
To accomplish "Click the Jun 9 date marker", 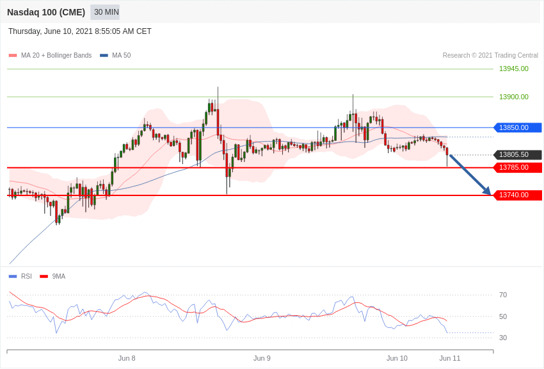I will pos(262,358).
